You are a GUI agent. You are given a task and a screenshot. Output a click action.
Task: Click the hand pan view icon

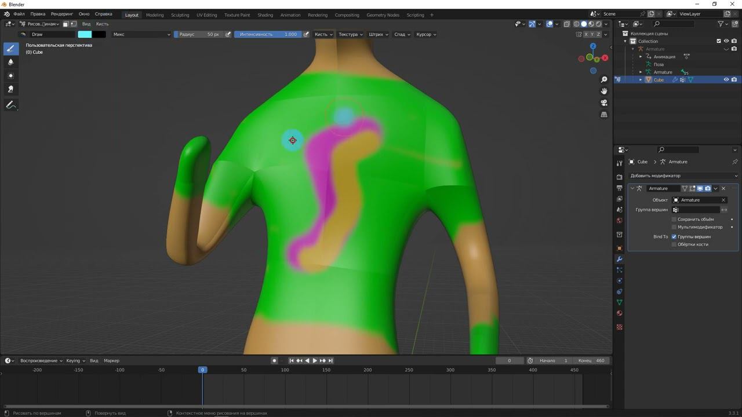(x=604, y=91)
